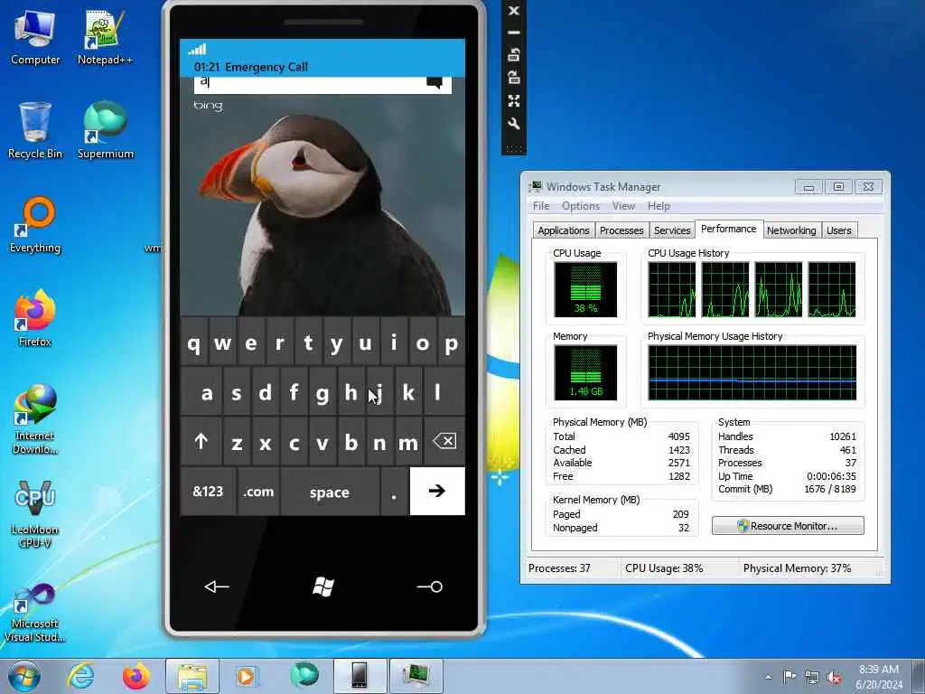Click Physical Memory: 37% status text

797,568
